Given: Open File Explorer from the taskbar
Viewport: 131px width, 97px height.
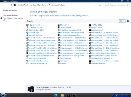Looking at the screenshot, I should click(x=62, y=95).
